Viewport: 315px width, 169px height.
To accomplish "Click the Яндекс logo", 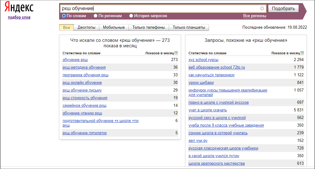I will click(19, 7).
